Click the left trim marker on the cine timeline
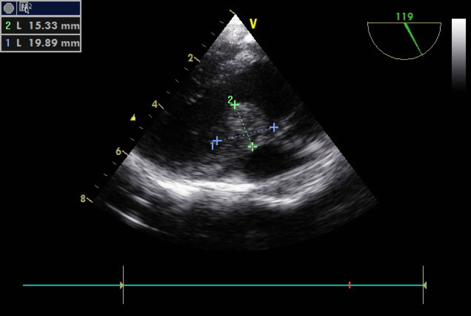Image resolution: width=471 pixels, height=316 pixels. [122, 285]
